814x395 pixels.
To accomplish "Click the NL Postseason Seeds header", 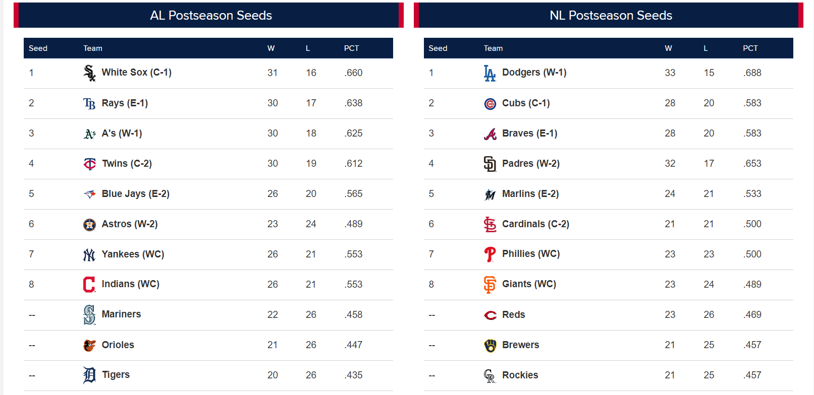I will [x=611, y=15].
